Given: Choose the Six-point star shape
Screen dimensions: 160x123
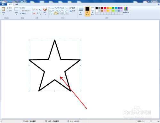Looking at the screenshot, I should [x=58, y=13].
